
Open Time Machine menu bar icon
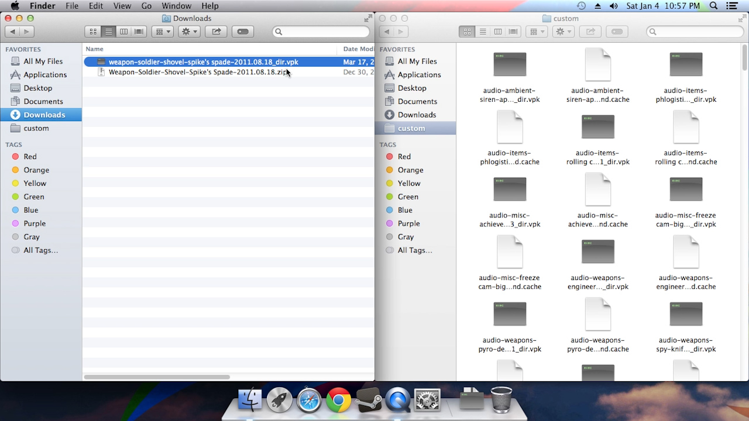[581, 6]
